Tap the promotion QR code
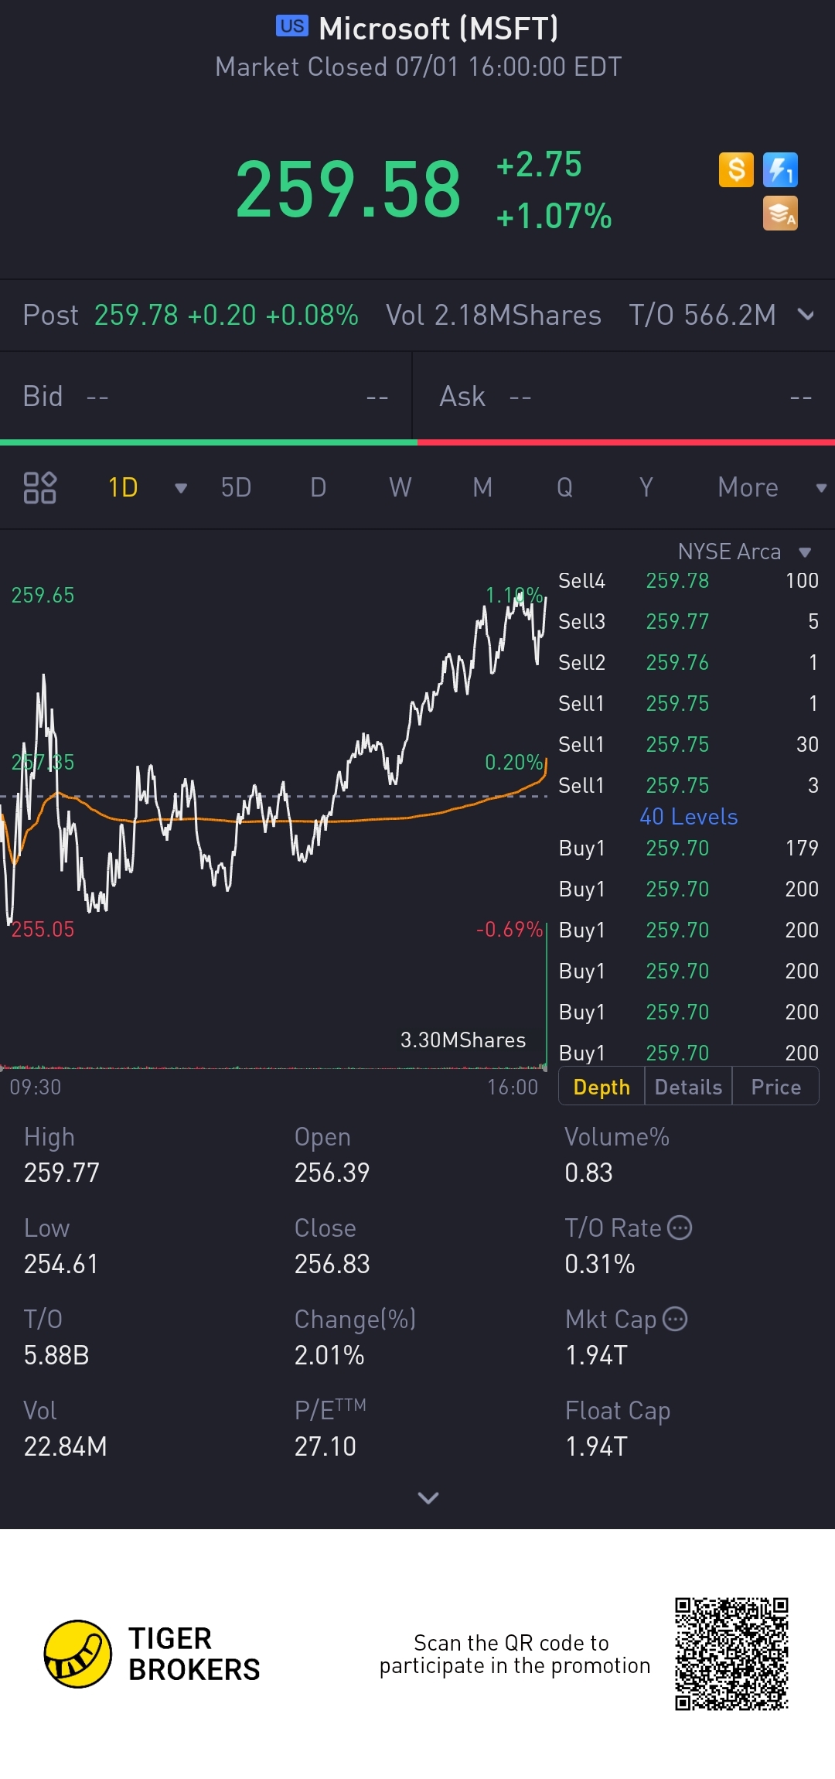The height and width of the screenshot is (1779, 835). click(731, 1654)
